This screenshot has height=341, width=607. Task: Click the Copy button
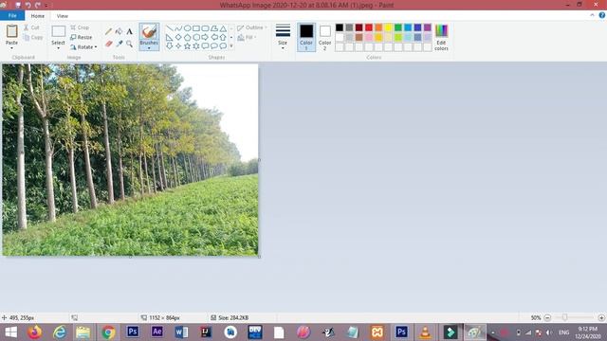point(33,38)
